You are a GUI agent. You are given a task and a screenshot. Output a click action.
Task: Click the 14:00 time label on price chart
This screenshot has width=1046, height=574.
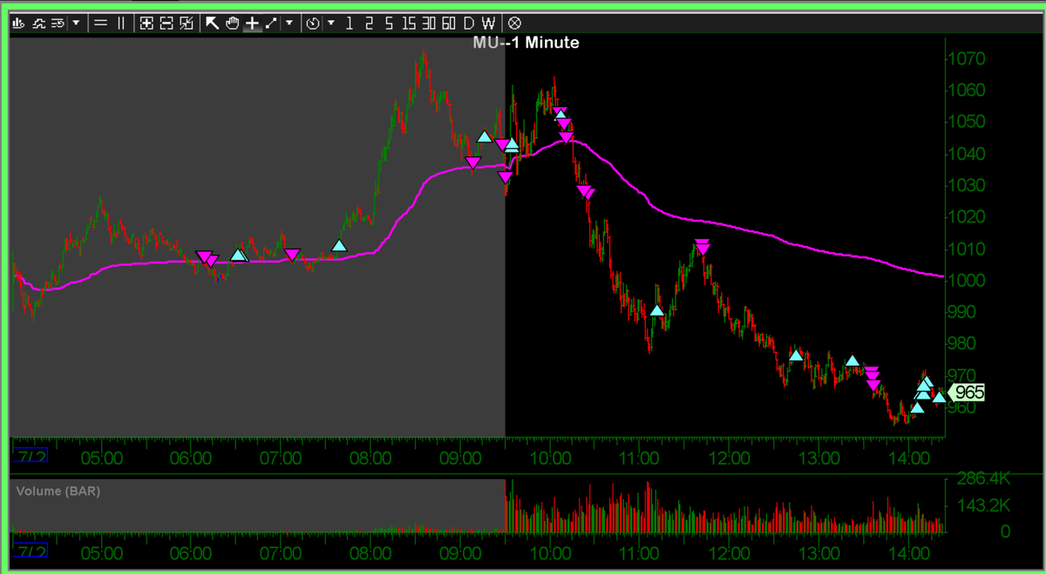[908, 457]
